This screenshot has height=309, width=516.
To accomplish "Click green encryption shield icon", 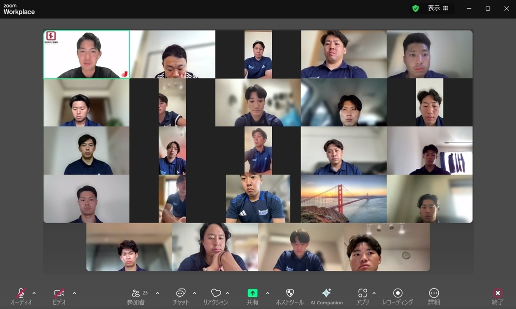I will (x=415, y=8).
